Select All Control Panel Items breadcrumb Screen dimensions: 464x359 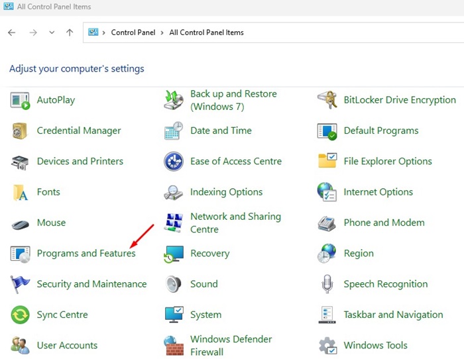[x=206, y=32]
